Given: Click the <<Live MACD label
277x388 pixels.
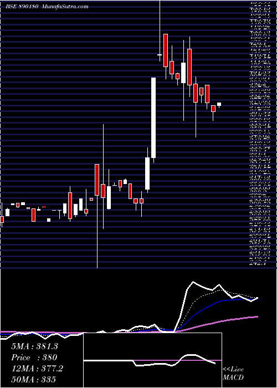Looking at the screenshot, I should pos(233,374).
